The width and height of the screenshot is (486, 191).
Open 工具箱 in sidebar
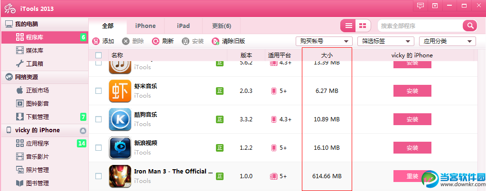click(x=44, y=64)
